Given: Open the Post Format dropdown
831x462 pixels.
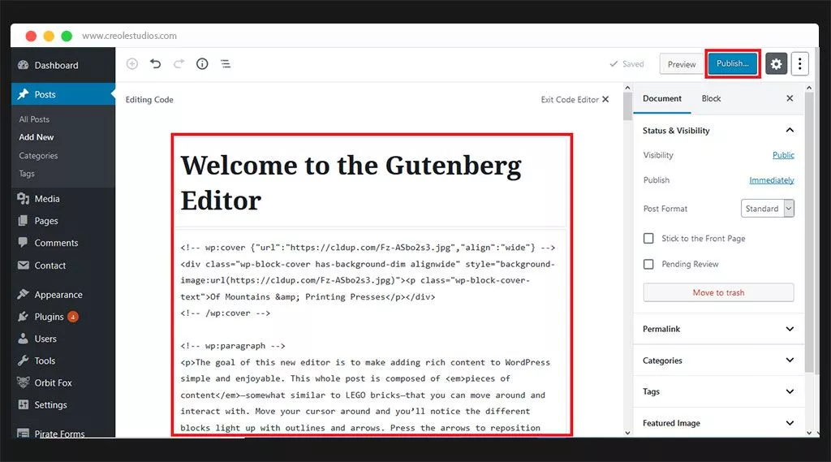Looking at the screenshot, I should pyautogui.click(x=767, y=209).
